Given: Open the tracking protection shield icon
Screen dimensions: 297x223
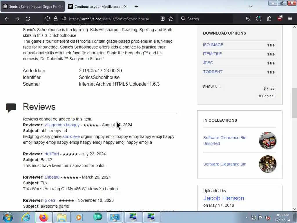Looking at the screenshot, I should coord(48,19).
